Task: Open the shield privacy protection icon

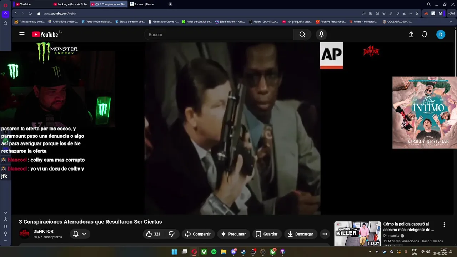Action: click(x=384, y=13)
